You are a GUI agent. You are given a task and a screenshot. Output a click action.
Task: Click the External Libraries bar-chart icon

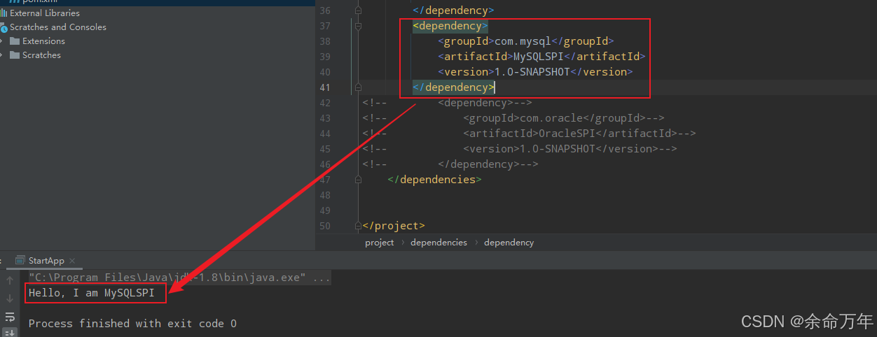click(x=4, y=13)
